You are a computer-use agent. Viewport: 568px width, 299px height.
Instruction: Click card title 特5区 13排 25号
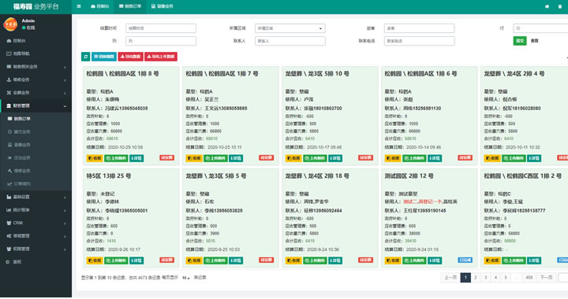click(109, 176)
